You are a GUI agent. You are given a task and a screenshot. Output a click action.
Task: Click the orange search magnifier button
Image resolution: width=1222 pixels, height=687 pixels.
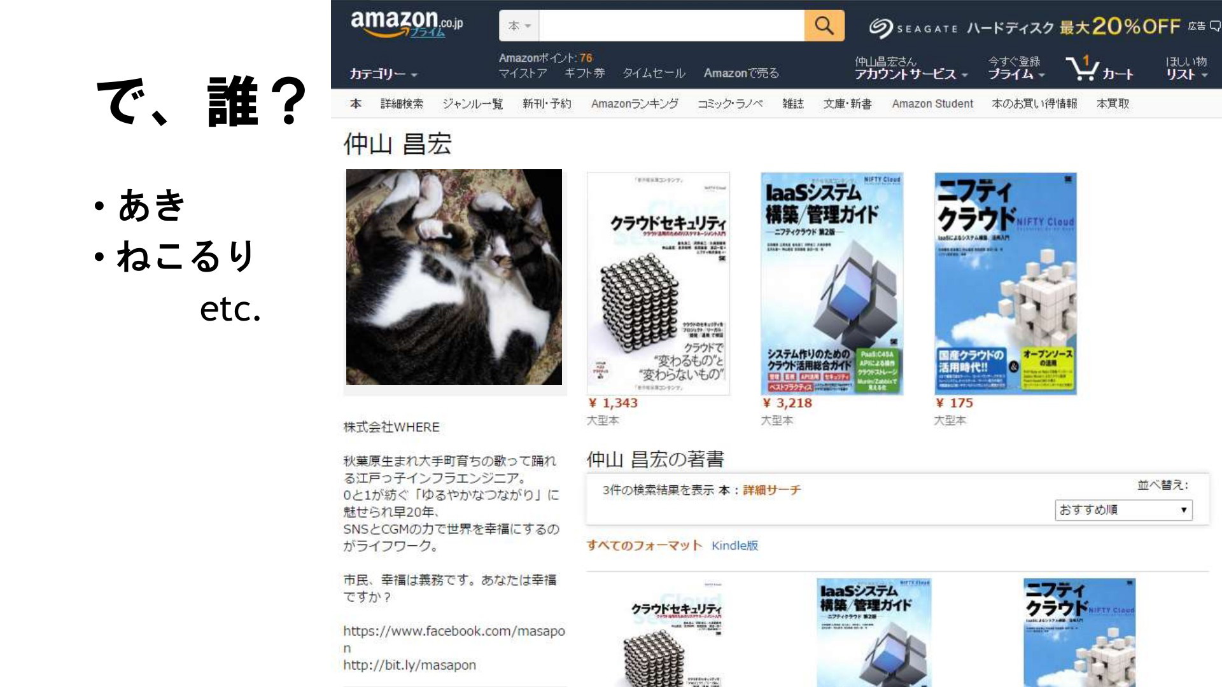click(x=824, y=25)
